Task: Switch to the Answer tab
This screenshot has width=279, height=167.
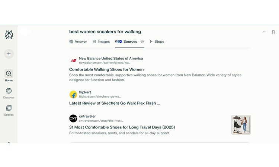Action: pyautogui.click(x=78, y=42)
